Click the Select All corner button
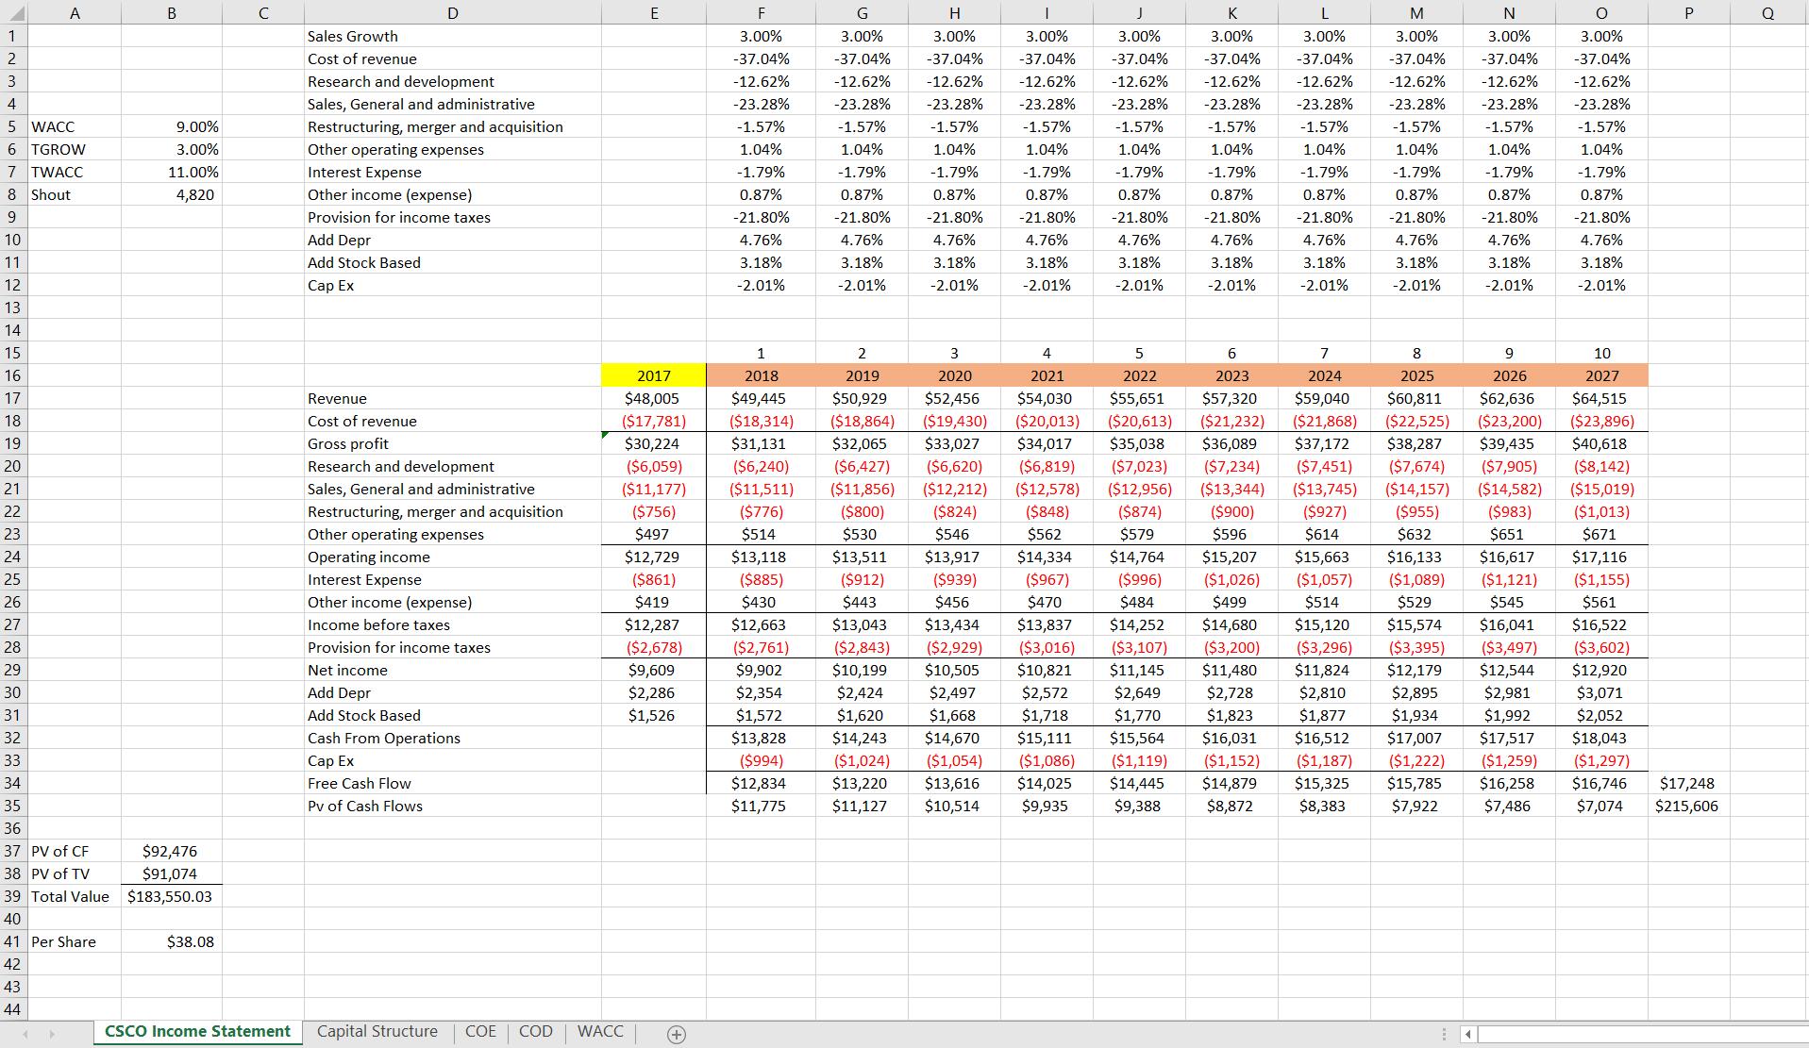1809x1048 pixels. [13, 12]
